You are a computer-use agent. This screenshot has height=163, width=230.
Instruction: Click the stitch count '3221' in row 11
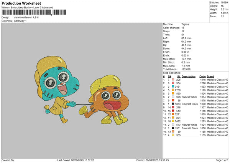coord(177,114)
